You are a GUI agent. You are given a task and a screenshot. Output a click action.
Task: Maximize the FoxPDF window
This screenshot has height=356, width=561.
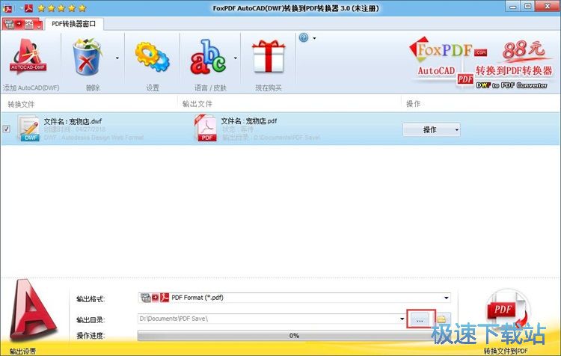tap(528, 7)
